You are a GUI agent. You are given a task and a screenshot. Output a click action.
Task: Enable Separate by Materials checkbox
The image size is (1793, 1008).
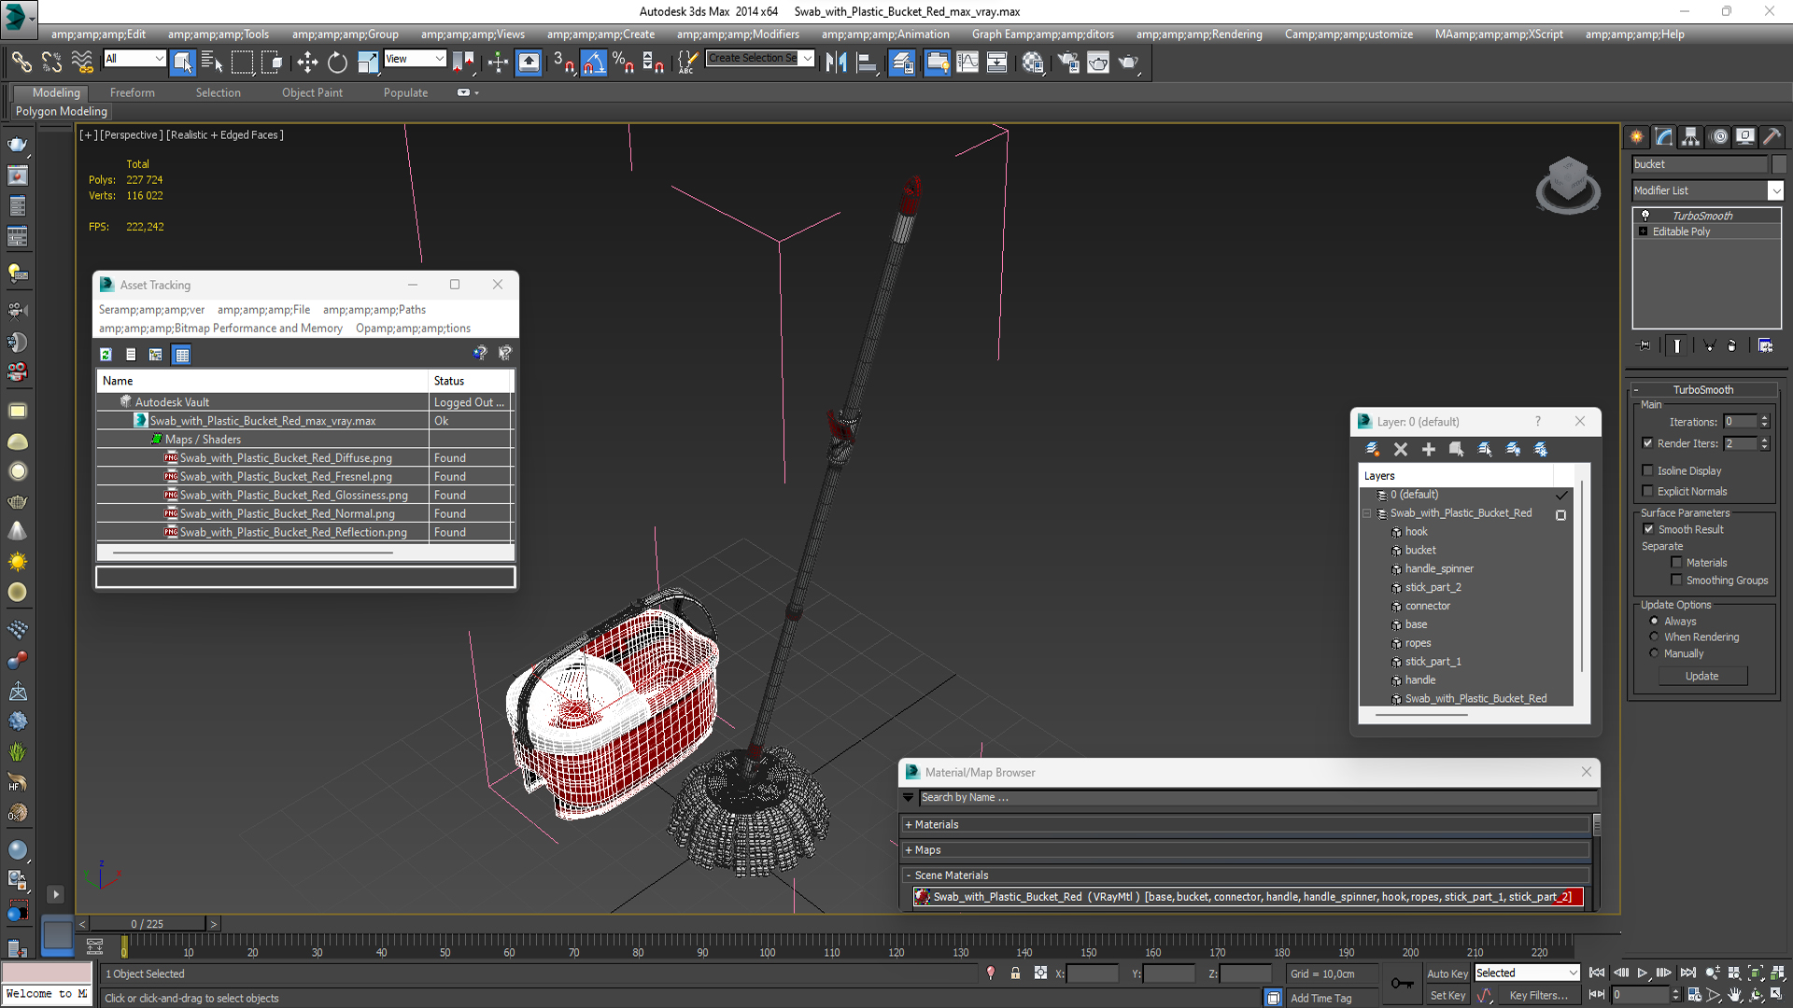tap(1676, 562)
